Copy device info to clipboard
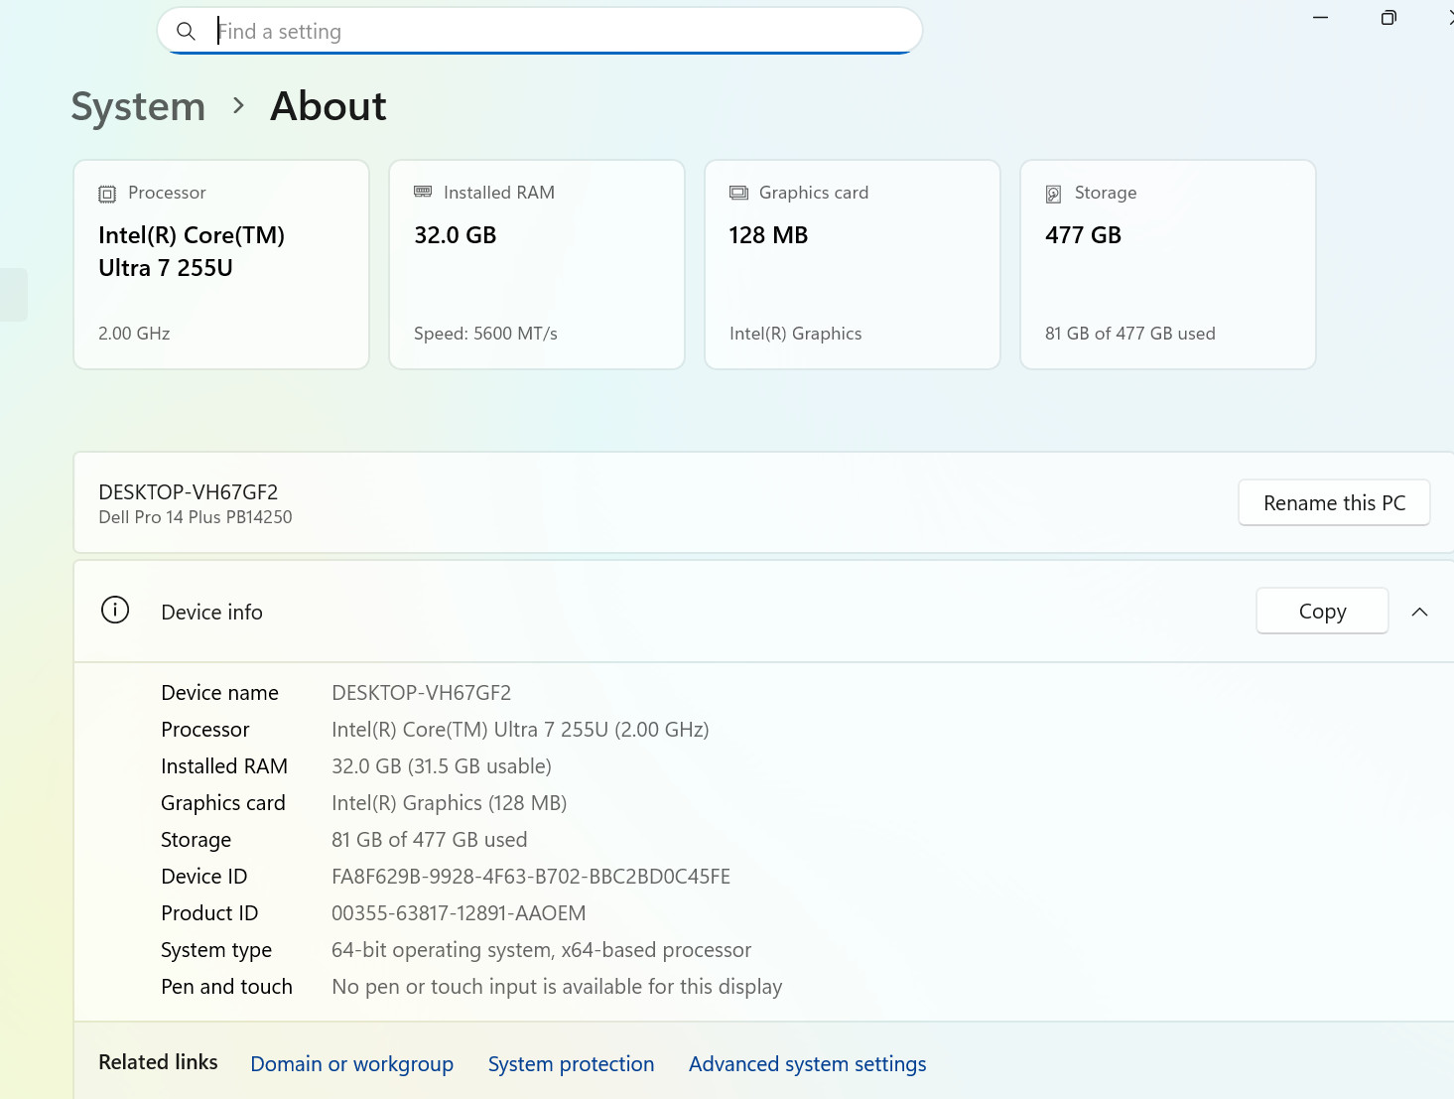Viewport: 1454px width, 1099px height. 1322,612
